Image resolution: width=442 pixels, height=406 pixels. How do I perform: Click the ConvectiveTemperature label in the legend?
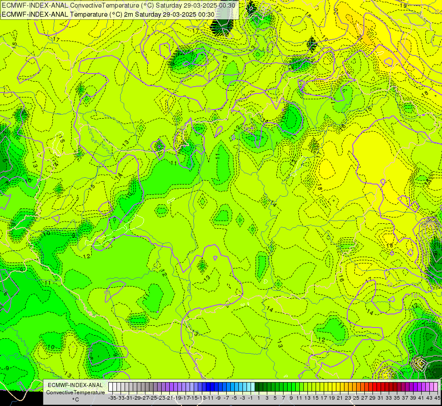[75, 392]
